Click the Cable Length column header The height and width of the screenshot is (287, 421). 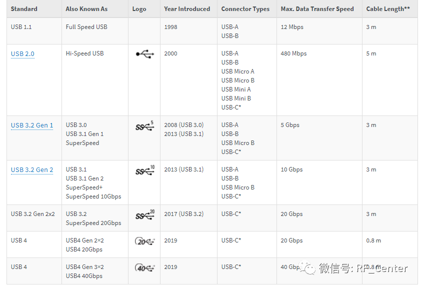(x=388, y=9)
